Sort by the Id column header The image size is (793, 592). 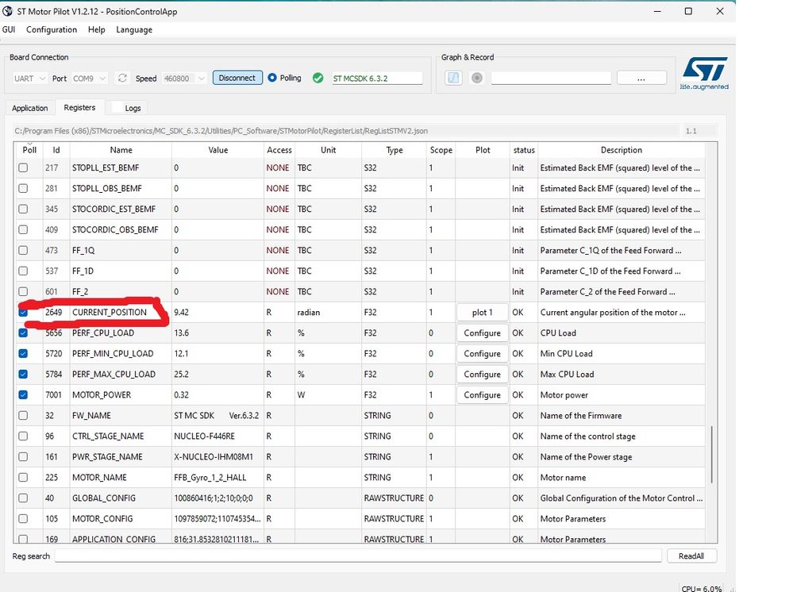pyautogui.click(x=56, y=150)
